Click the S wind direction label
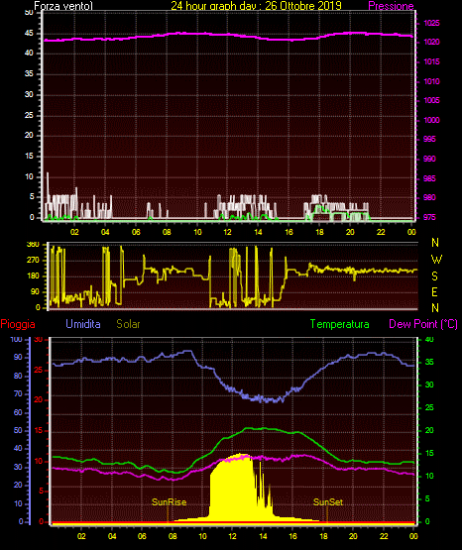This screenshot has height=550, width=462. tap(434, 276)
